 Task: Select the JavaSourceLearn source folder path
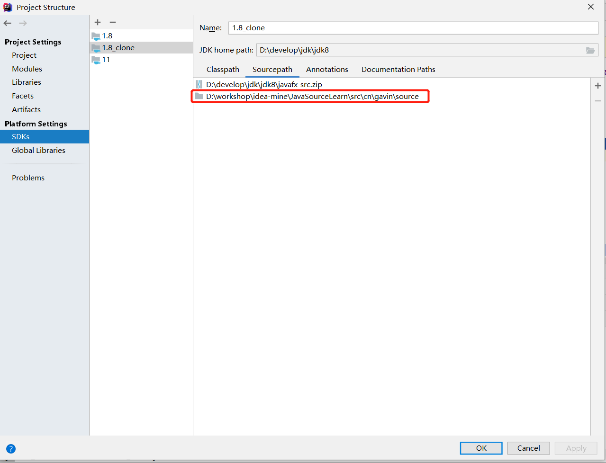[x=312, y=97]
